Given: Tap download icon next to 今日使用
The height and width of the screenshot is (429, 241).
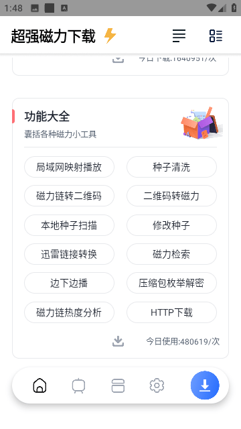Looking at the screenshot, I should tap(118, 341).
